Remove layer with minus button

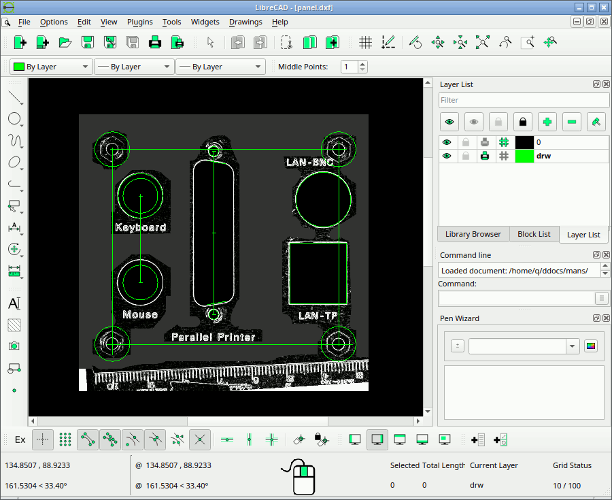click(x=572, y=122)
